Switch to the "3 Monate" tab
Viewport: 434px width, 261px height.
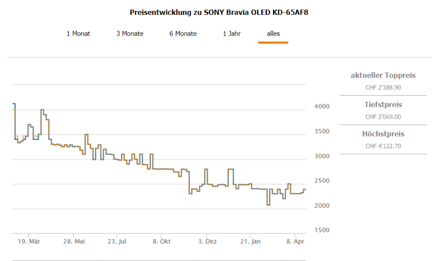click(x=130, y=34)
